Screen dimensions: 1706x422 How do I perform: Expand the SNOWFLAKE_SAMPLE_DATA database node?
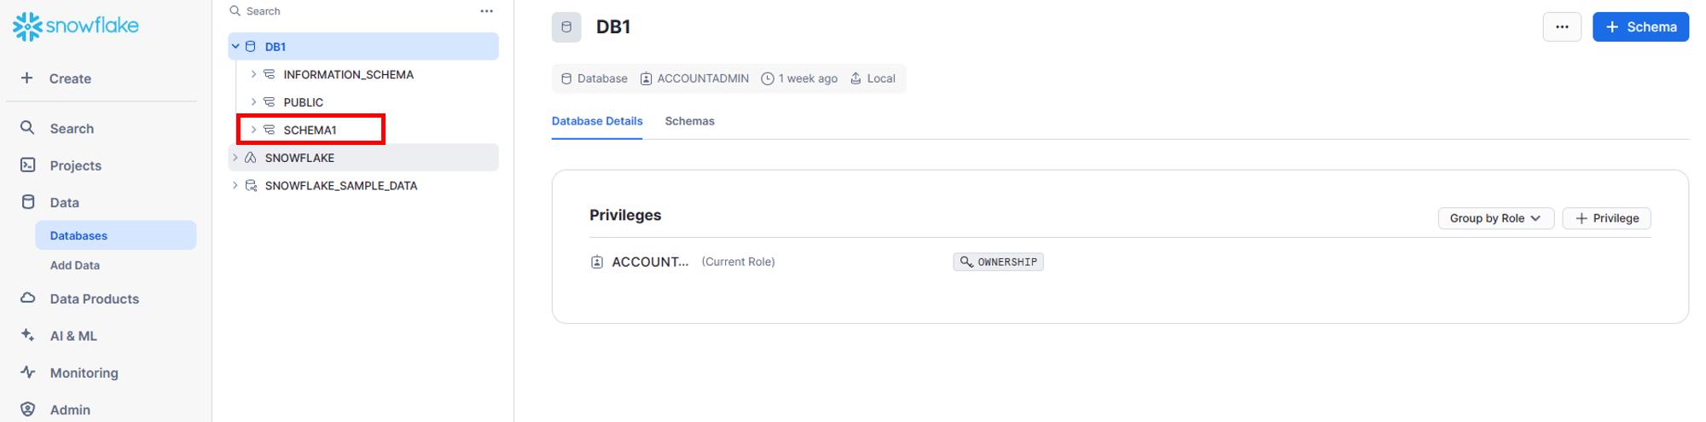pyautogui.click(x=235, y=185)
